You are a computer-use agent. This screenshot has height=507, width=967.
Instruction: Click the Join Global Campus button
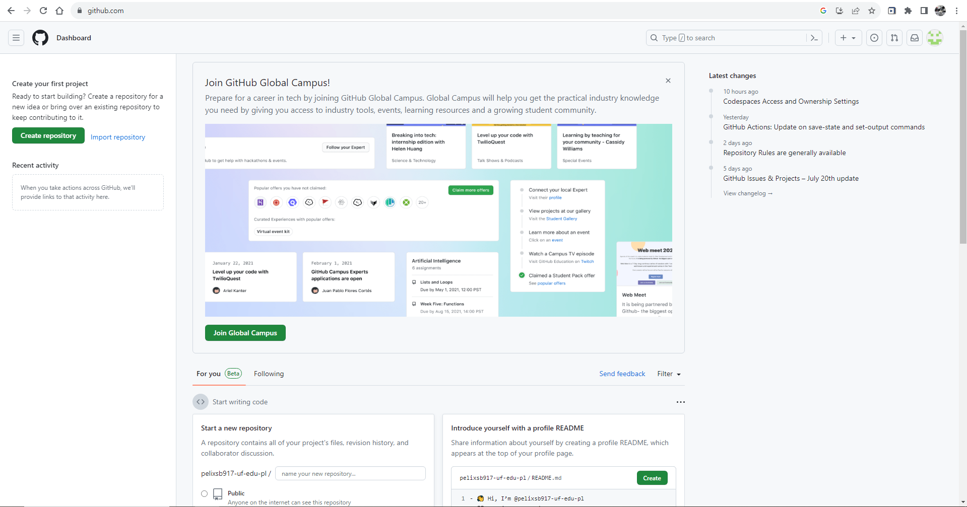[x=245, y=333]
